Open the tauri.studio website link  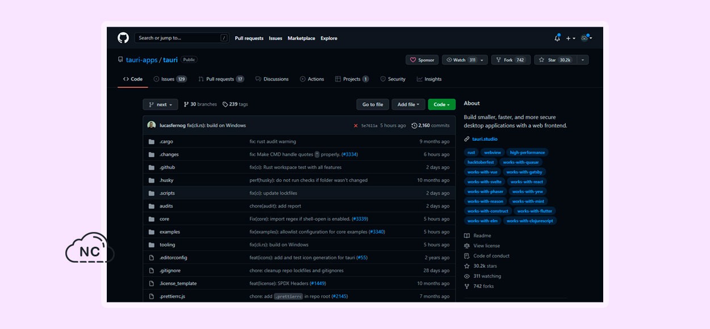[x=485, y=139]
